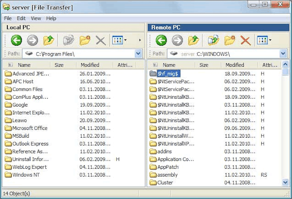The height and width of the screenshot is (199, 292).
Task: Click the Internet Explo... folder icon
Action: tap(8, 112)
